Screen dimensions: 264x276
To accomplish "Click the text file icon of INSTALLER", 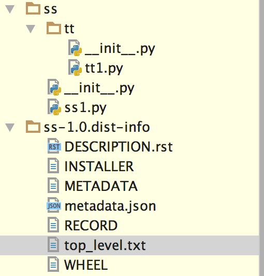I will point(53,166).
